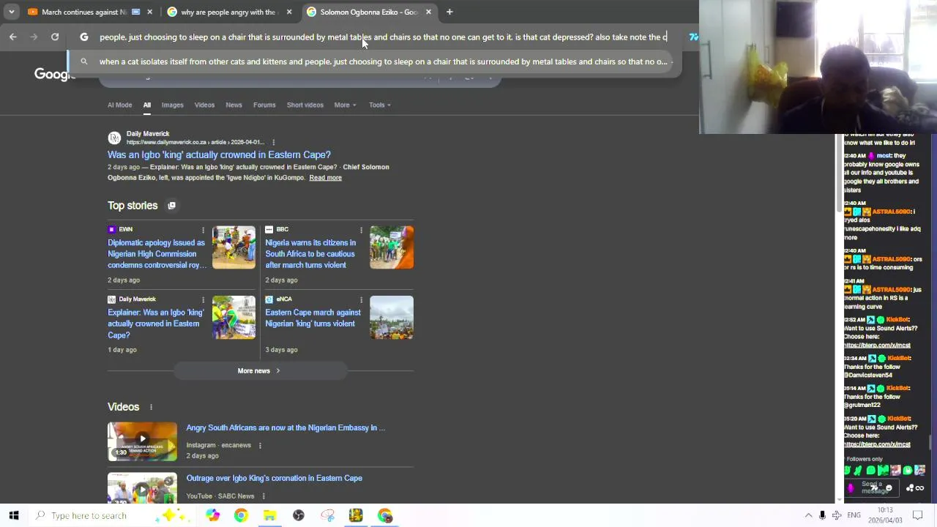Play the 'Angry South Africans' video thumbnail
Image resolution: width=937 pixels, height=527 pixels.
[142, 441]
